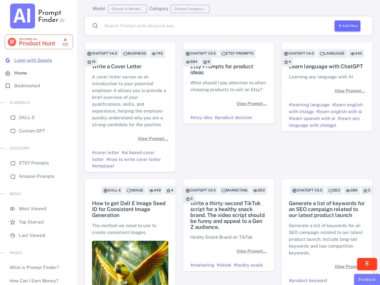Click the star icon beside Top Starred

(x=12, y=222)
